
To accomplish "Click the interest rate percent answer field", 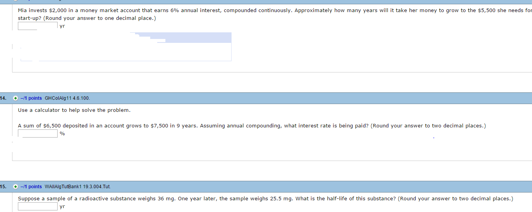I will click(x=38, y=134).
